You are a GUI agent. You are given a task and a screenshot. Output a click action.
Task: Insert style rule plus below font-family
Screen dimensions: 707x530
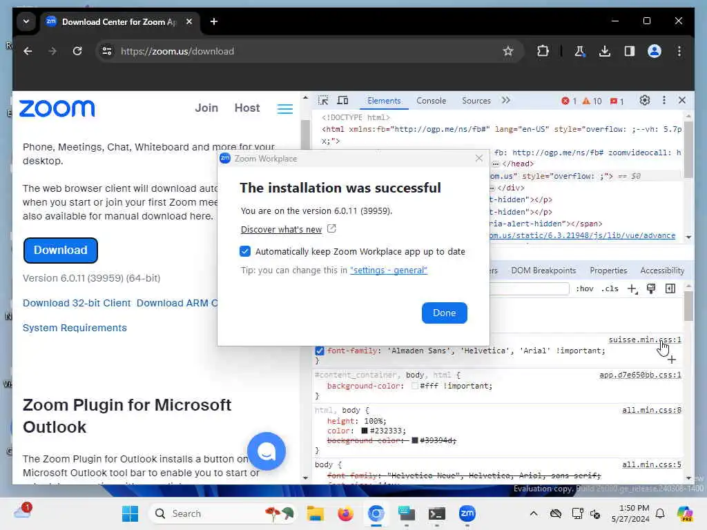(672, 360)
